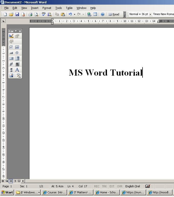Viewport: 174px width, 197px height.
Task: Select the Spin Button control
Action: (17, 64)
